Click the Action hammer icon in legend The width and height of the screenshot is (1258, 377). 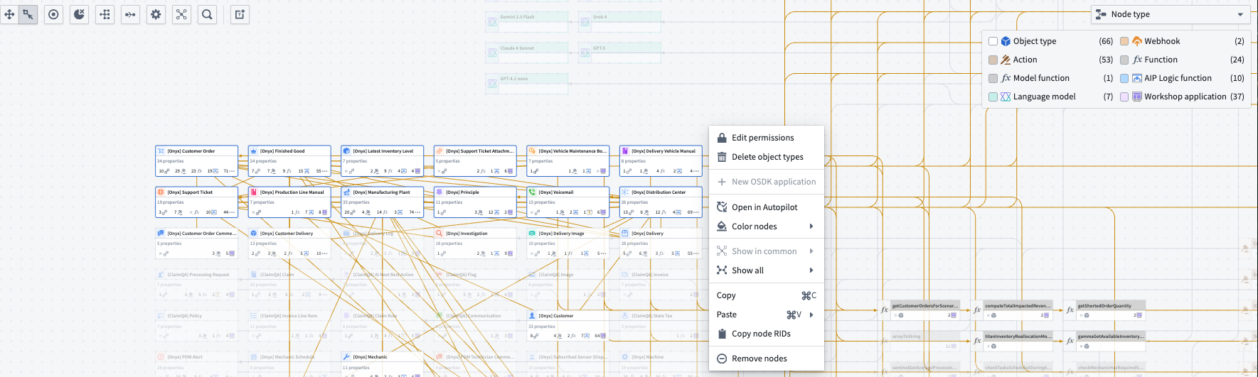(1006, 60)
